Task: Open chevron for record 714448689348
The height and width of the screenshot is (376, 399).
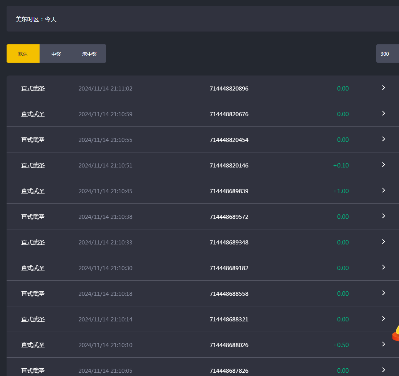Action: point(383,242)
